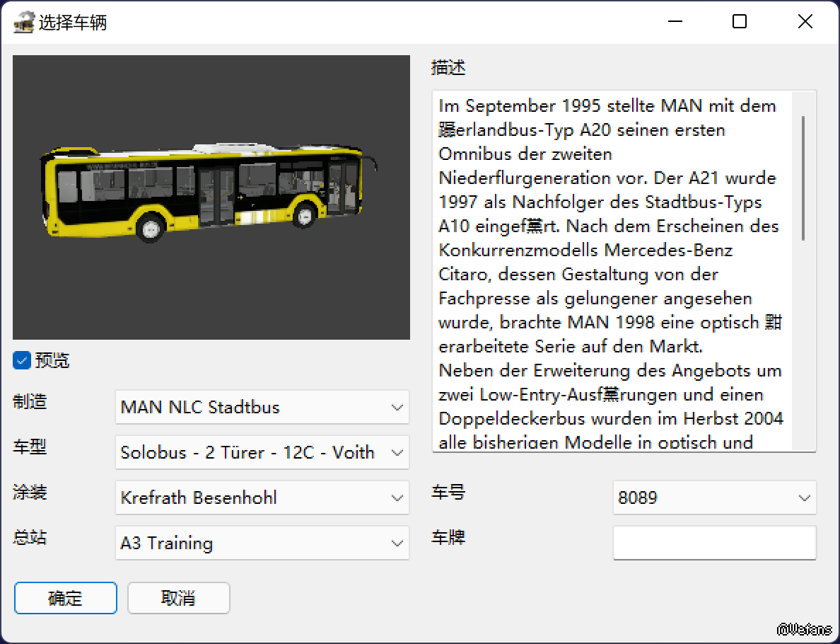
Task: Click the 制造 label text
Action: pos(30,402)
